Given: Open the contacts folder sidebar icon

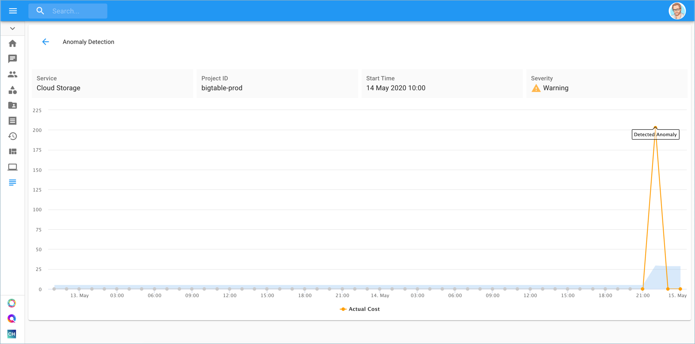Looking at the screenshot, I should pyautogui.click(x=12, y=105).
